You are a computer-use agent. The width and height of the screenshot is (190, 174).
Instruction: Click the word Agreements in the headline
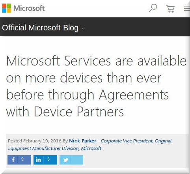click(x=134, y=95)
